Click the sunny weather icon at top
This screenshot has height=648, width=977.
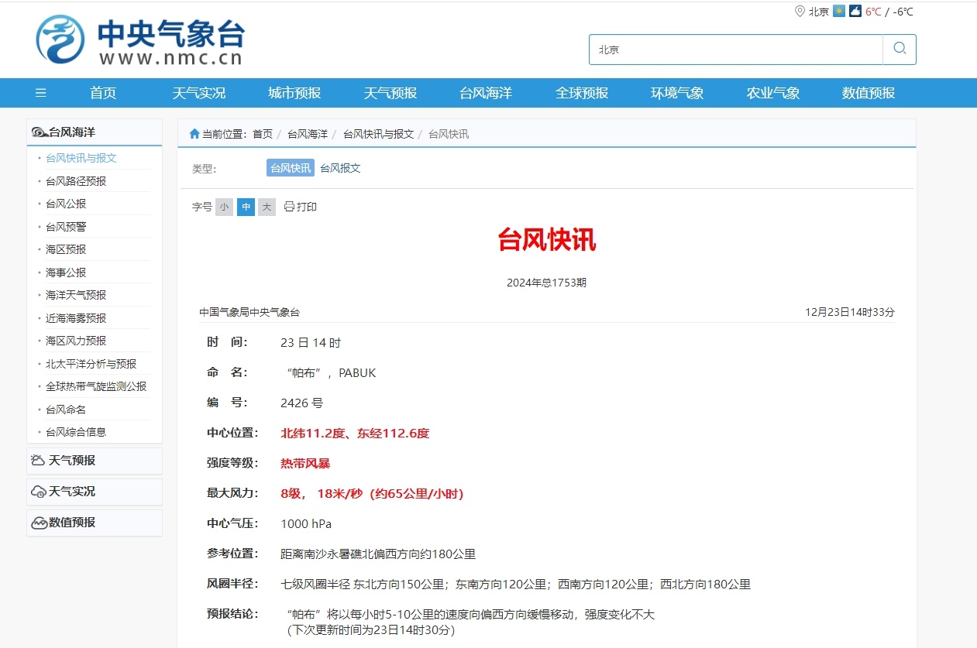click(x=839, y=12)
